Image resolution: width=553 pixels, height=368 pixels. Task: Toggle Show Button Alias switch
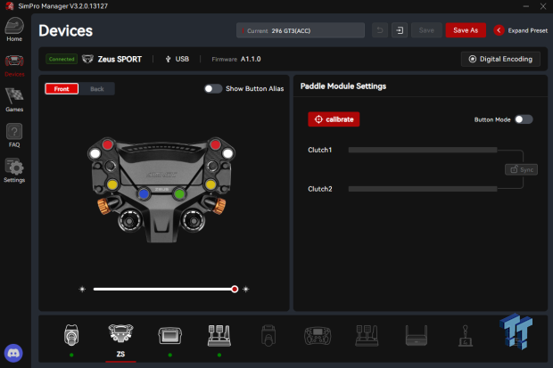pyautogui.click(x=213, y=88)
